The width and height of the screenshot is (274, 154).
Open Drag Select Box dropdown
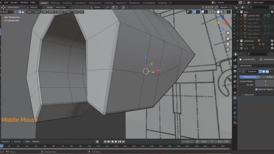63,7
